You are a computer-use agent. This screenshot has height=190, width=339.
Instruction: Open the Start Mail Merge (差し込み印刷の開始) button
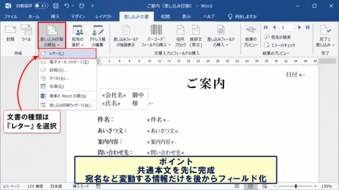52,35
